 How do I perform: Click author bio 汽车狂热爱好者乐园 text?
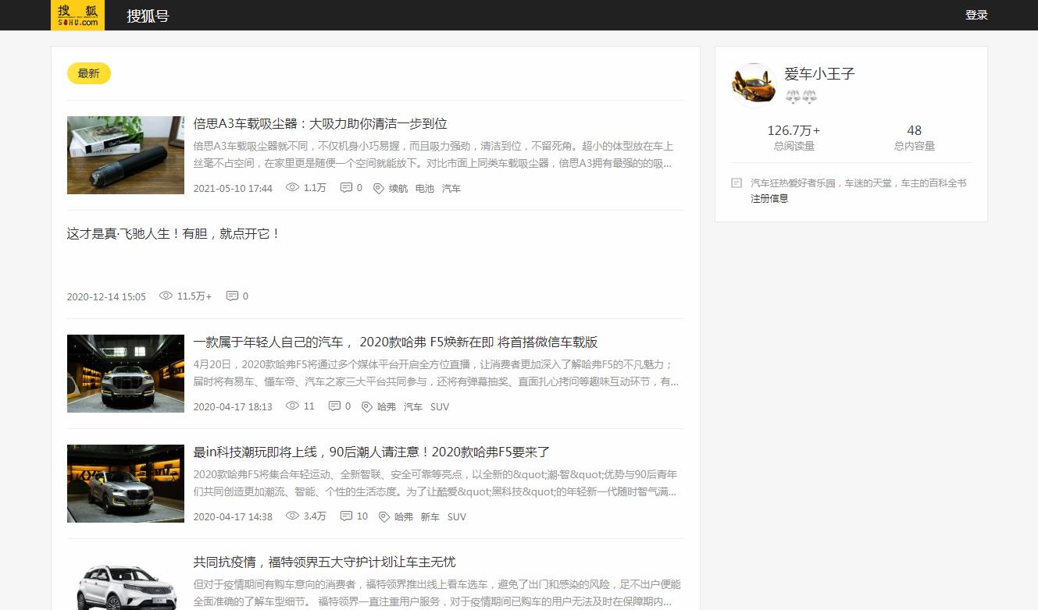(x=858, y=183)
